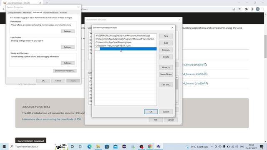Launch Microsoft Edge from the taskbar
Viewport: 267px width, 150px height.
pos(89,146)
